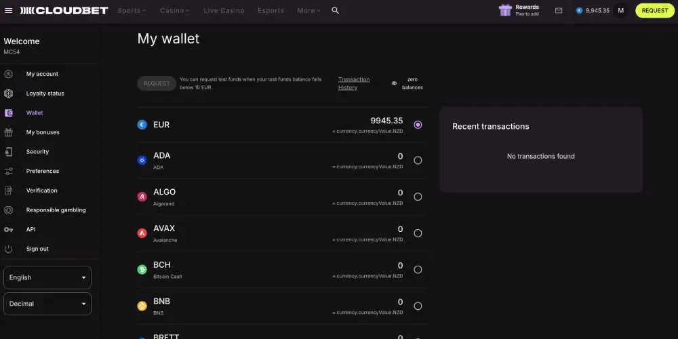The width and height of the screenshot is (678, 339).
Task: Select the ALGO currency radio button
Action: pyautogui.click(x=418, y=197)
